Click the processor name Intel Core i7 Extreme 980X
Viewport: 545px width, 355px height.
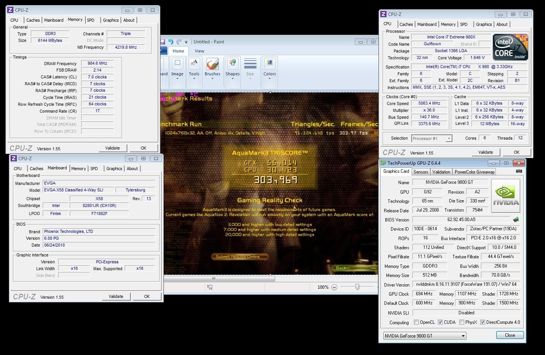451,37
